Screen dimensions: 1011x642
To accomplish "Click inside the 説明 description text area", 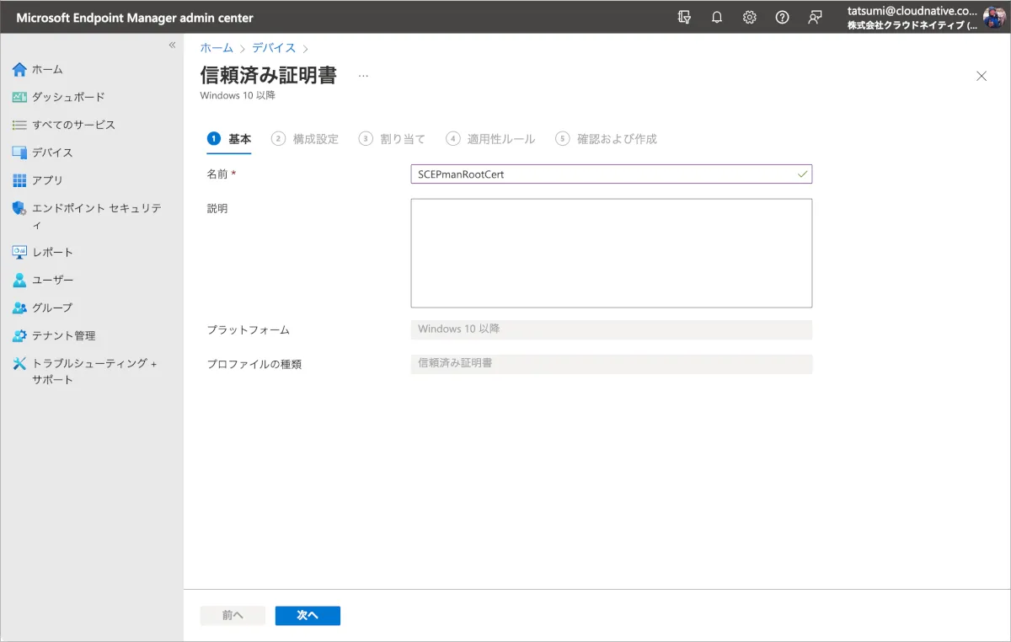I will pos(611,253).
